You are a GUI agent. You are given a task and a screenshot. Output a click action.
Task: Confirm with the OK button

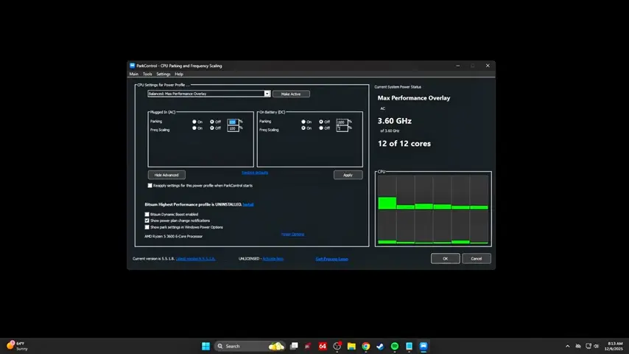click(x=446, y=259)
